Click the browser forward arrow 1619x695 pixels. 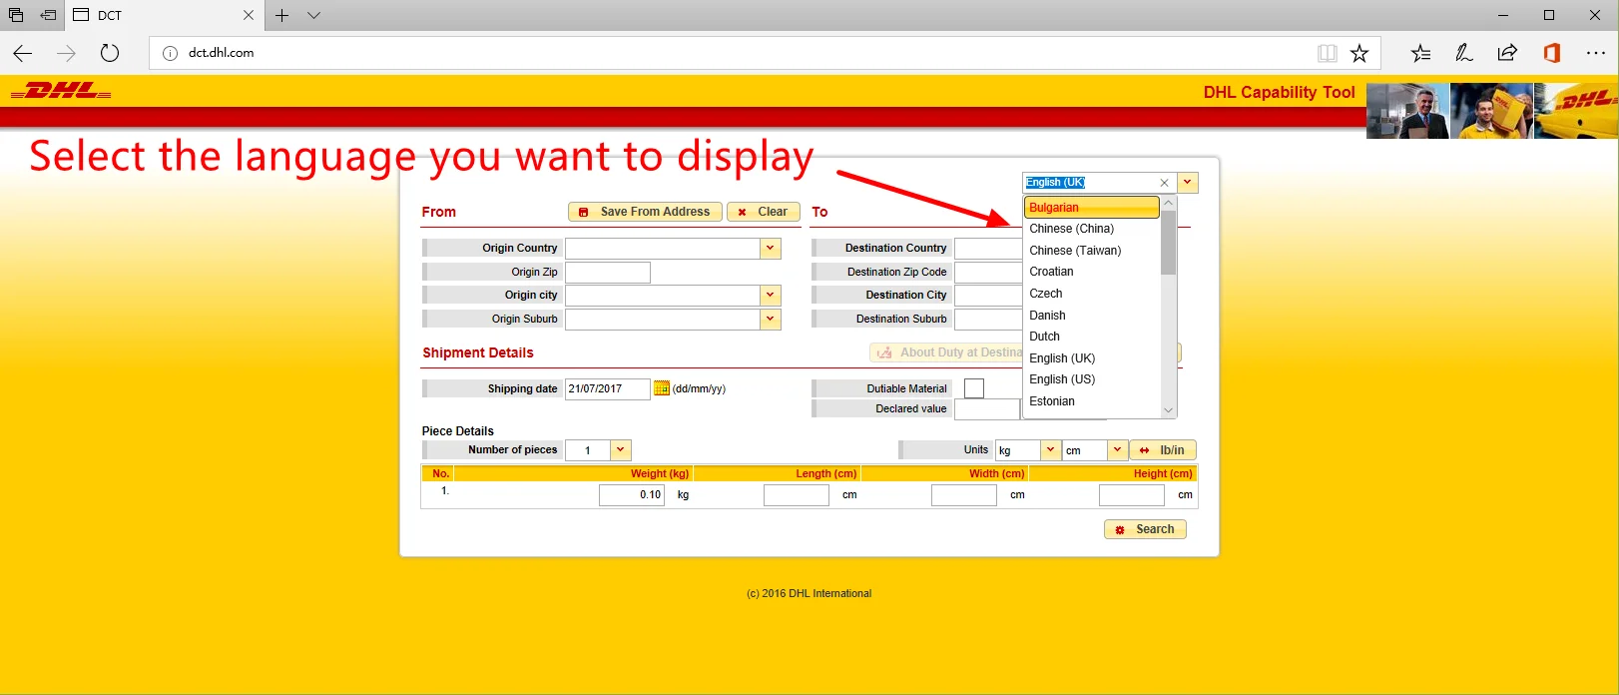click(66, 53)
